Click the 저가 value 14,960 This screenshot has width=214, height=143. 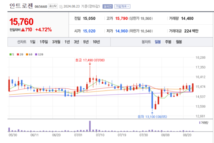pos(122,31)
